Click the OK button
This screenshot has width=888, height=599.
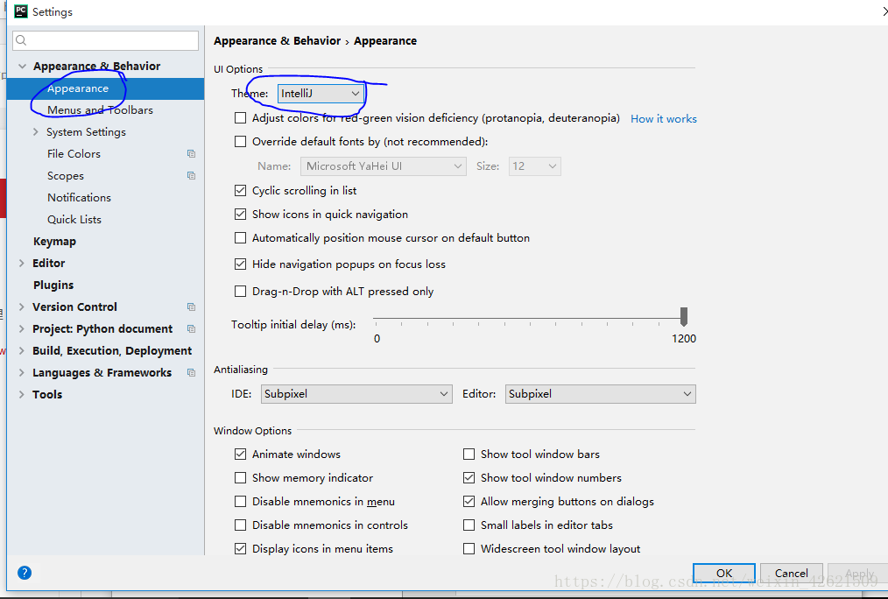(x=723, y=573)
